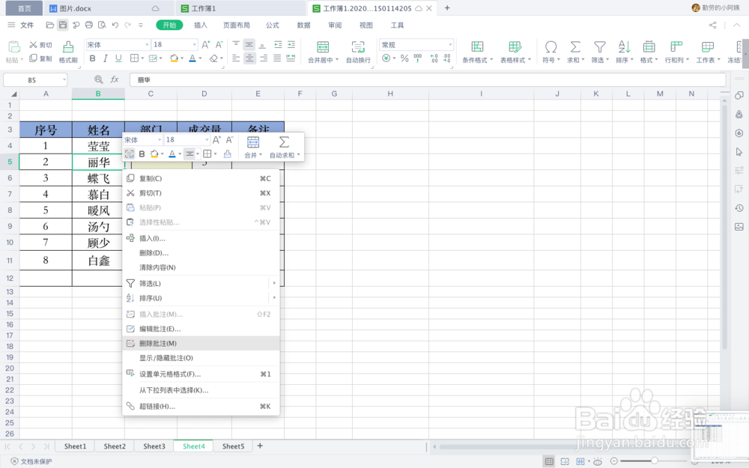Click the Sort (排序) icon in the ribbon
Image resolution: width=749 pixels, height=468 pixels.
(x=624, y=46)
